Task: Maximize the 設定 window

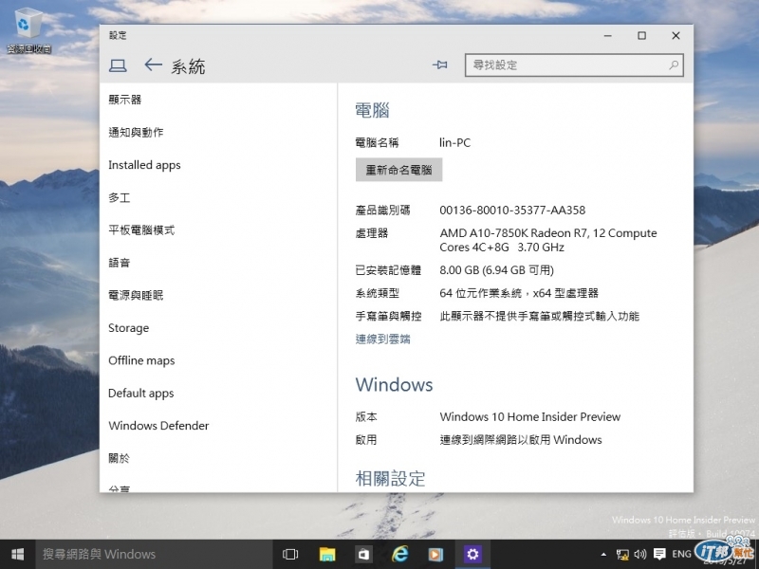Action: point(642,35)
